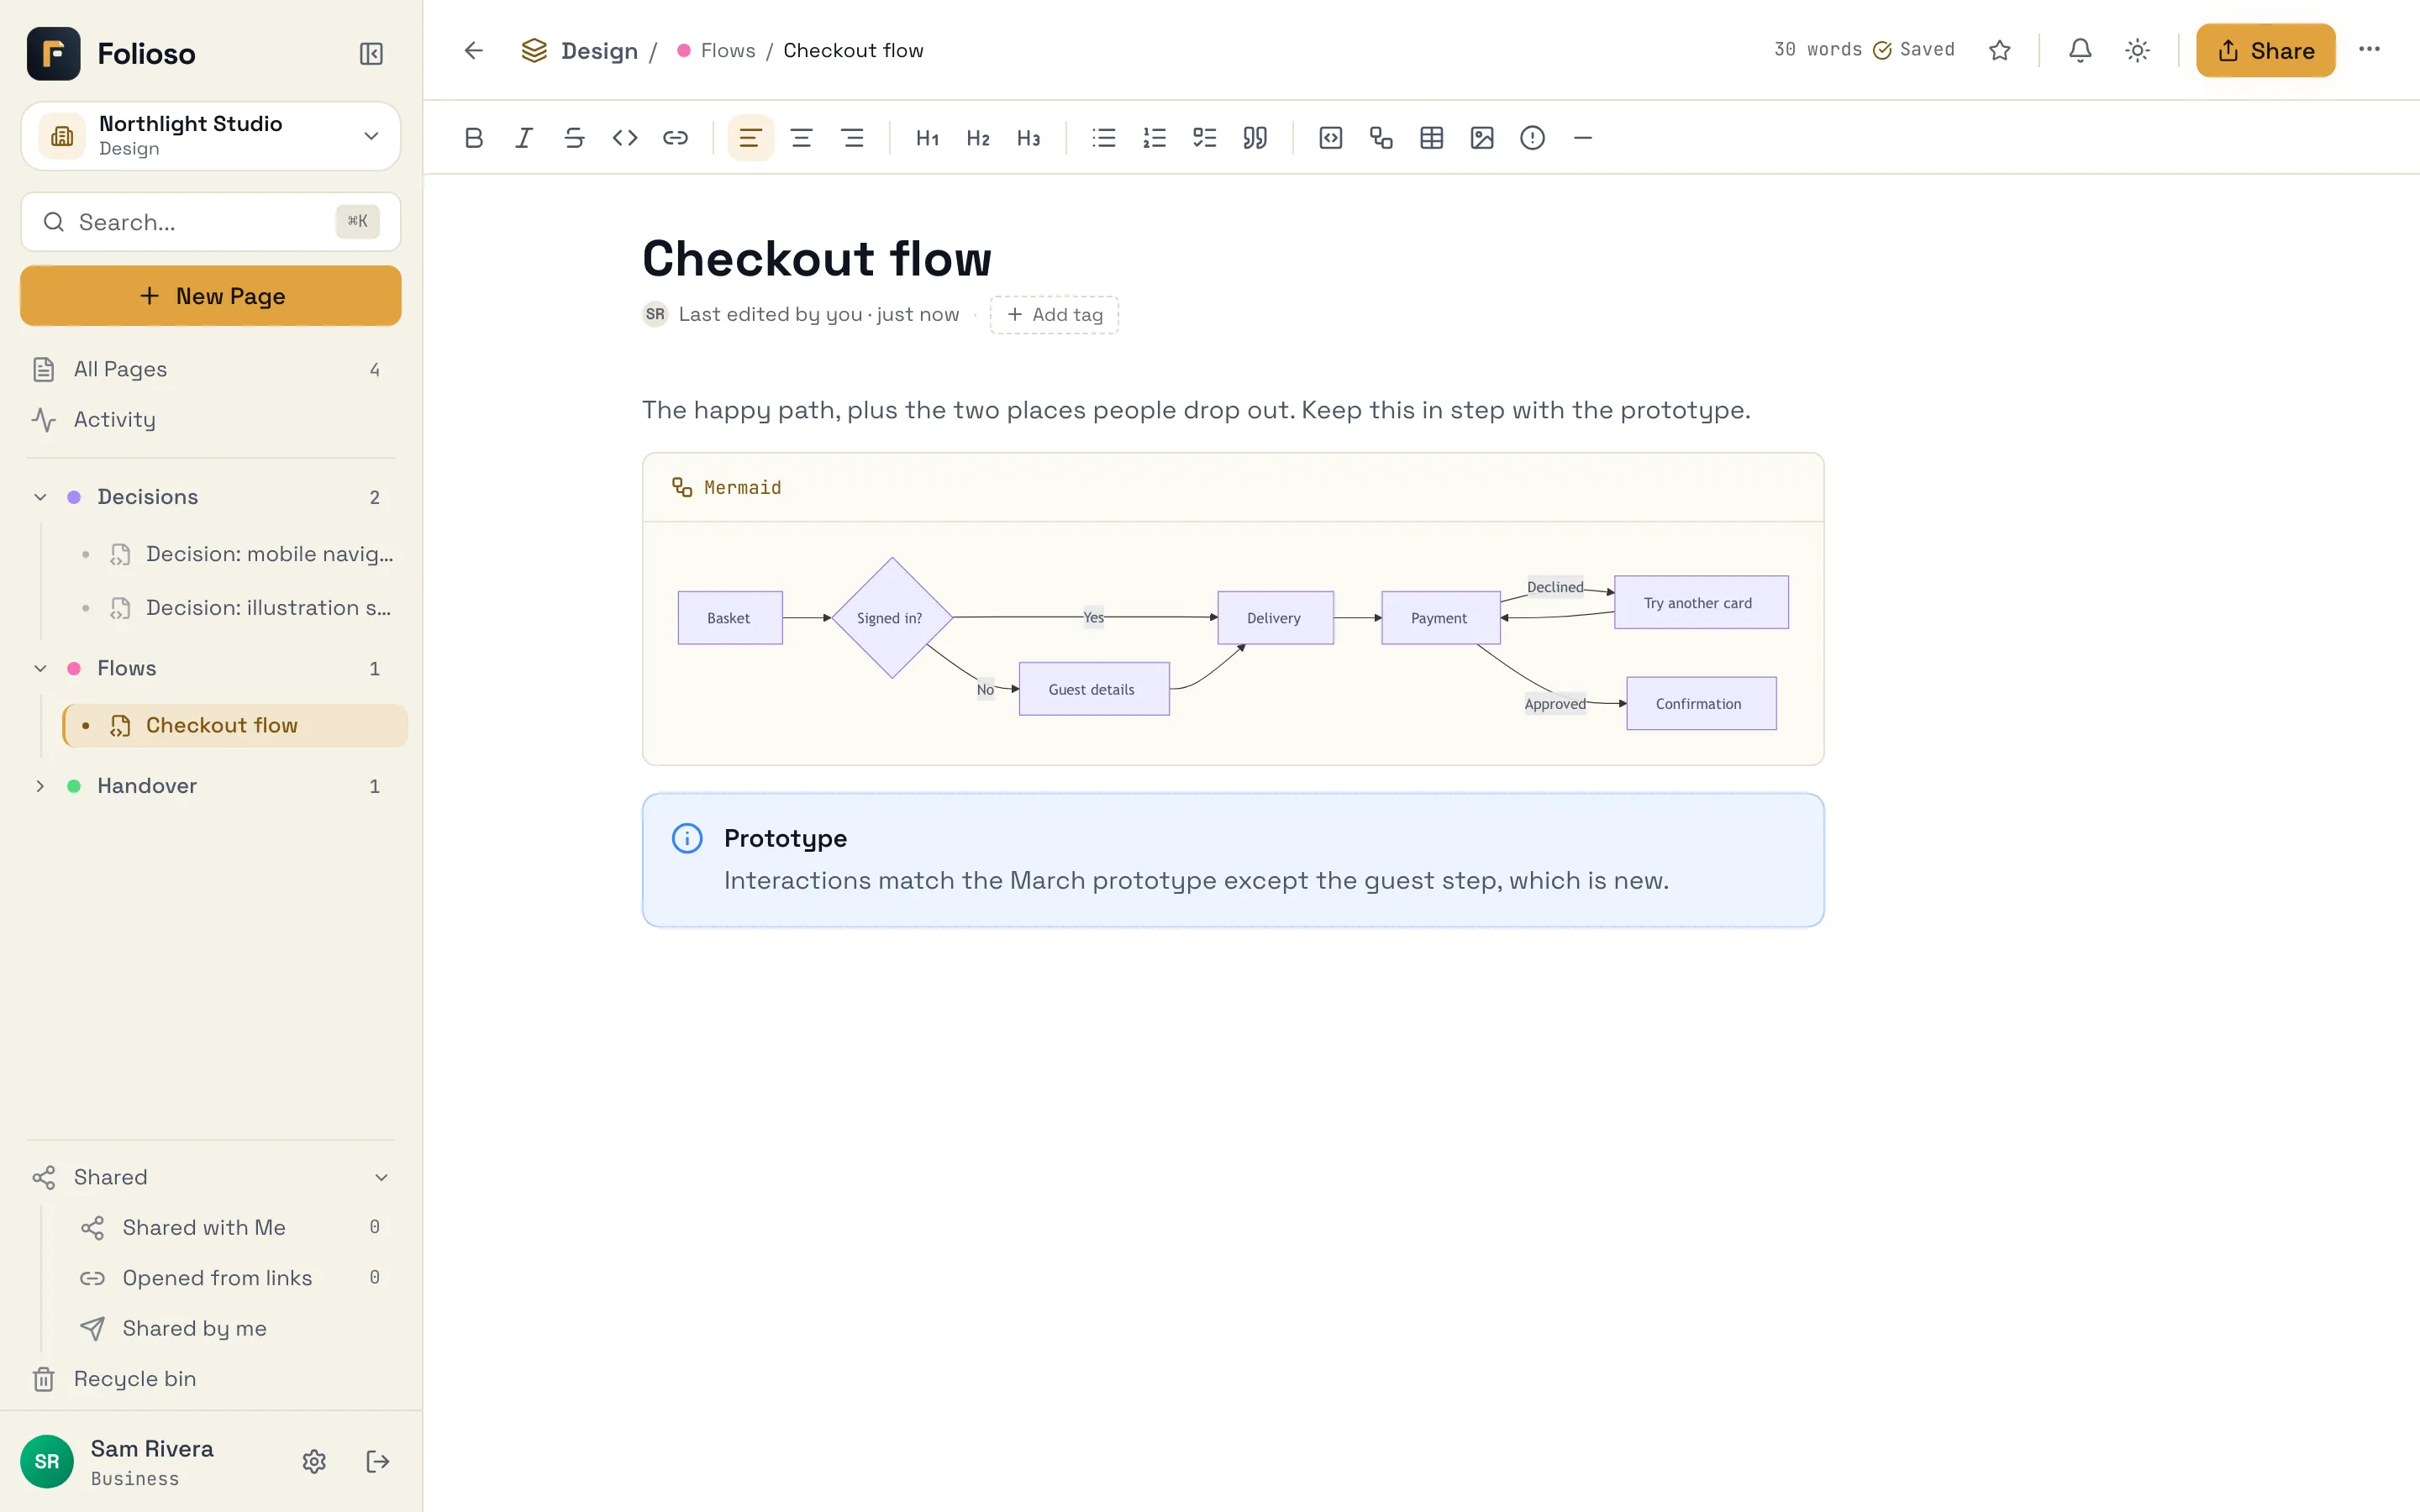Image resolution: width=2420 pixels, height=1512 pixels.
Task: Click the Share button
Action: click(2265, 50)
